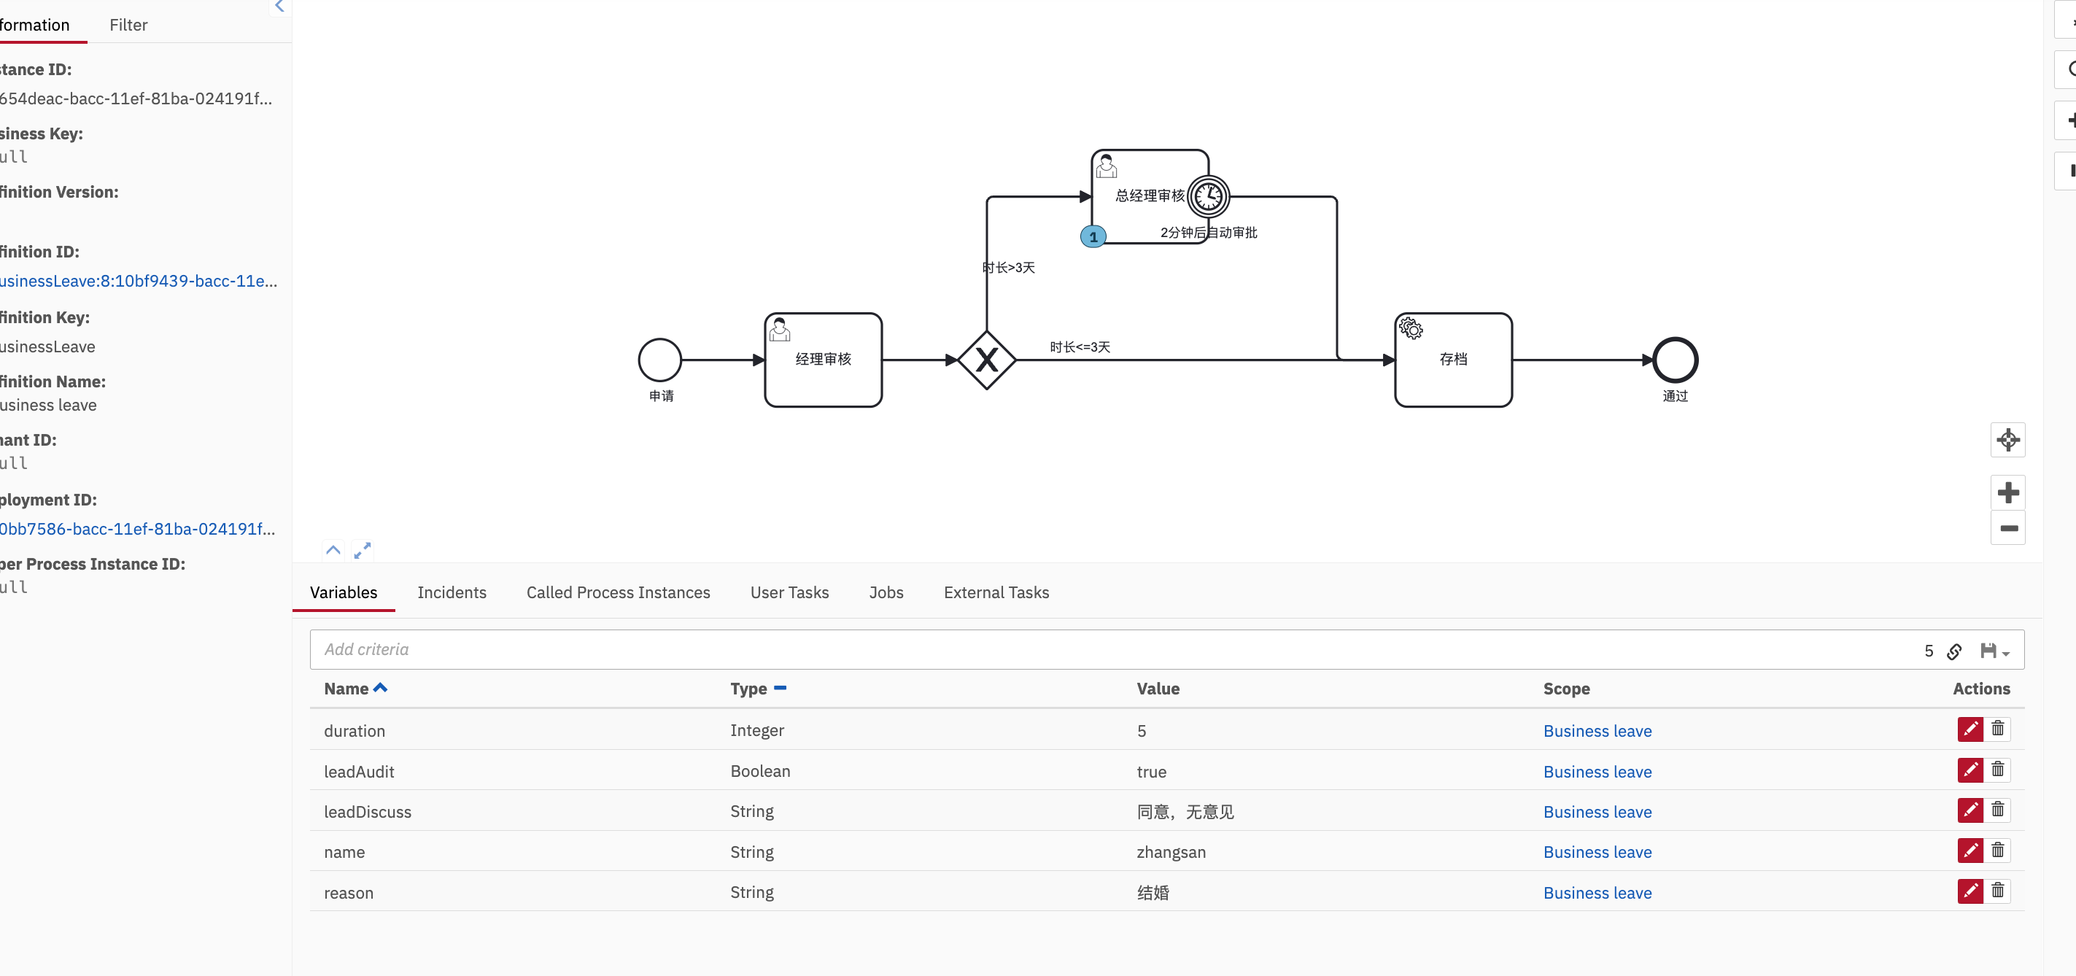Switch to the Incidents tab
The image size is (2076, 976).
(452, 592)
